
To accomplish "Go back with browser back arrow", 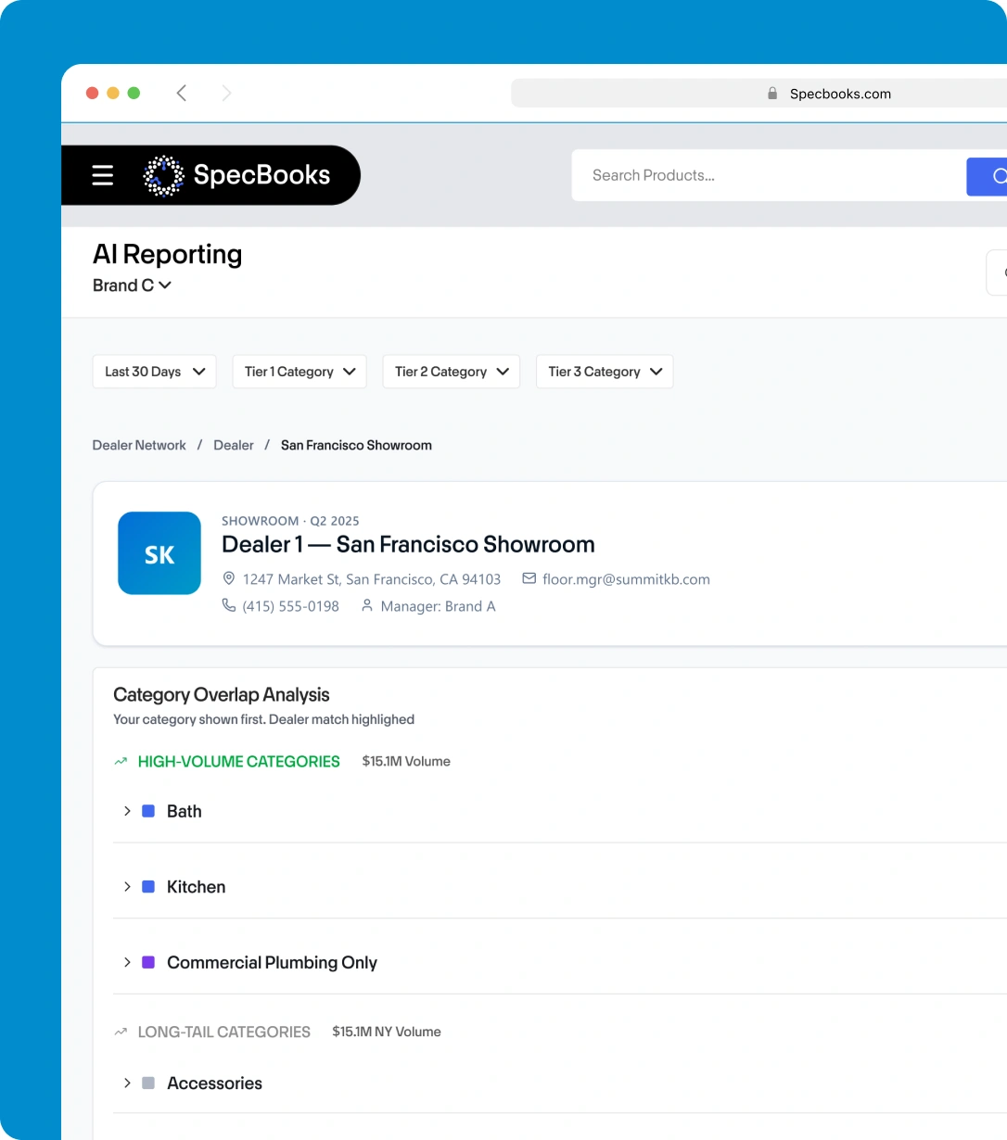I will (182, 93).
